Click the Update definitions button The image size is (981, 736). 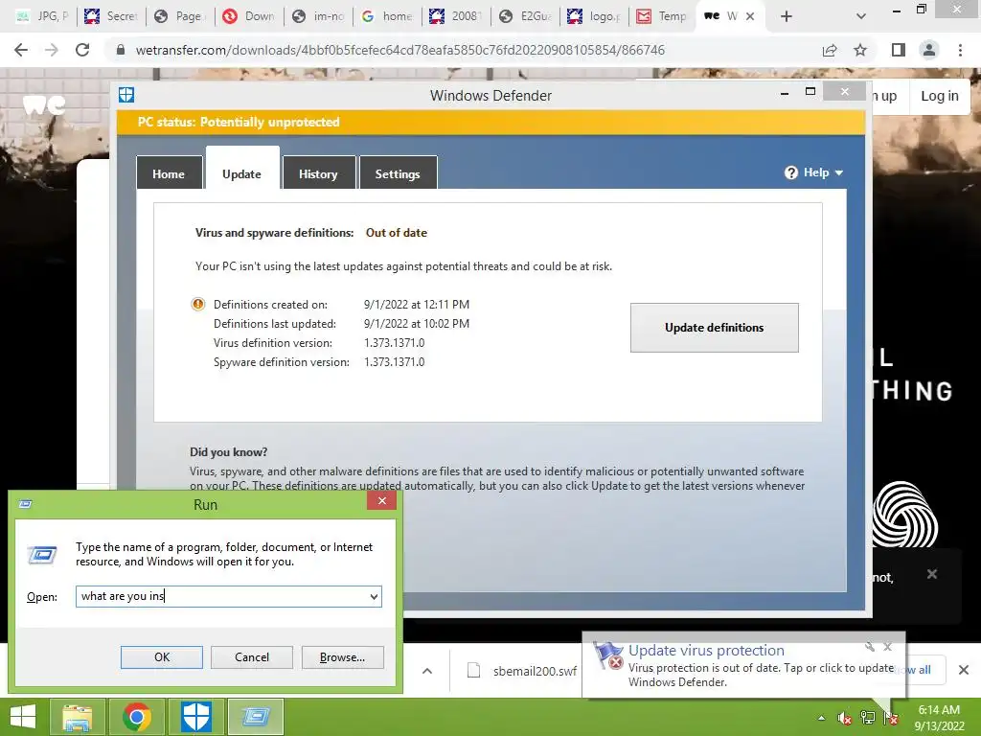(715, 328)
